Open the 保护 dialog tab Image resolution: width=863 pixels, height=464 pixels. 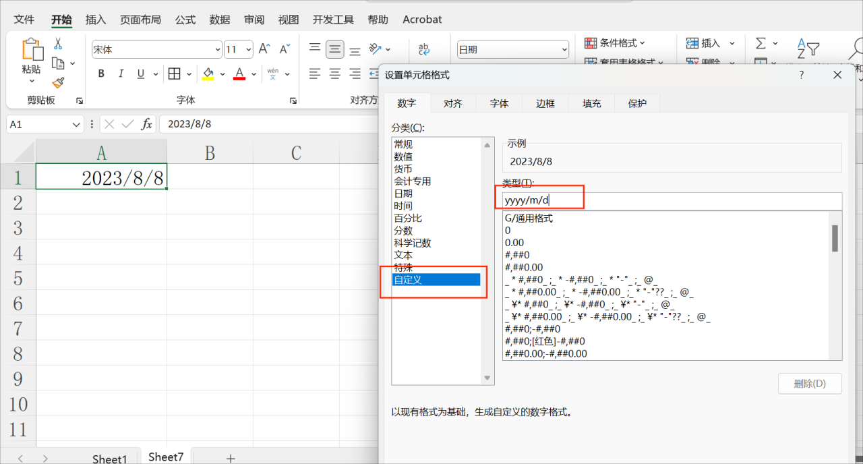pos(637,103)
